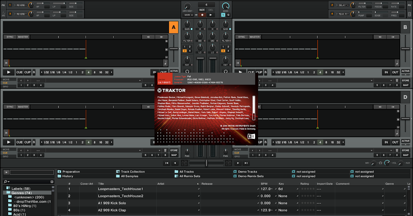Select loop size 8 on Deck A
The image size is (413, 216).
click(x=95, y=72)
